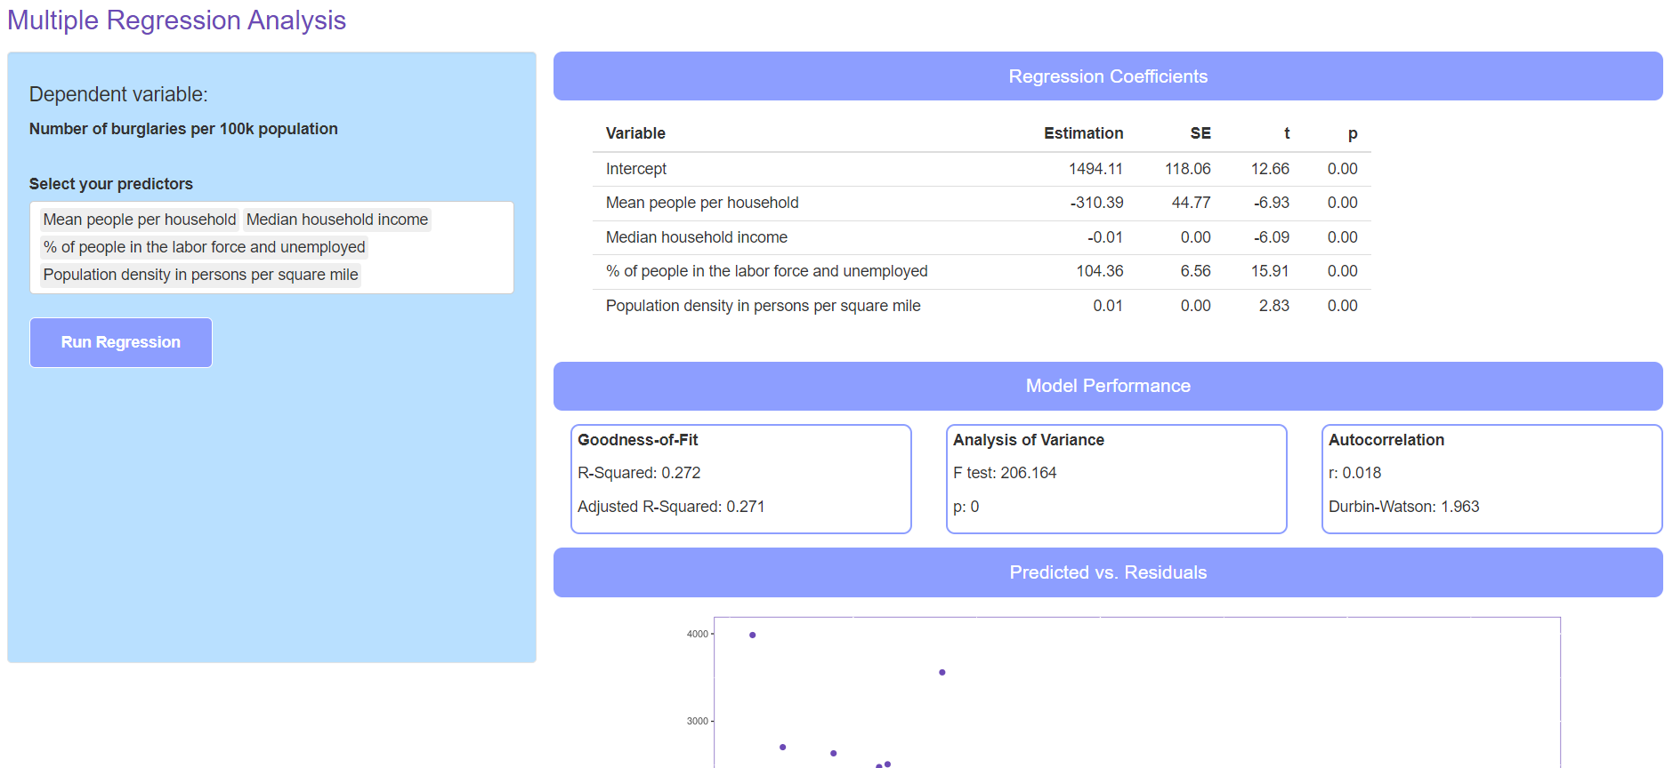Viewport: 1673px width, 768px height.
Task: Click the Autocorrelation box title
Action: coord(1386,440)
